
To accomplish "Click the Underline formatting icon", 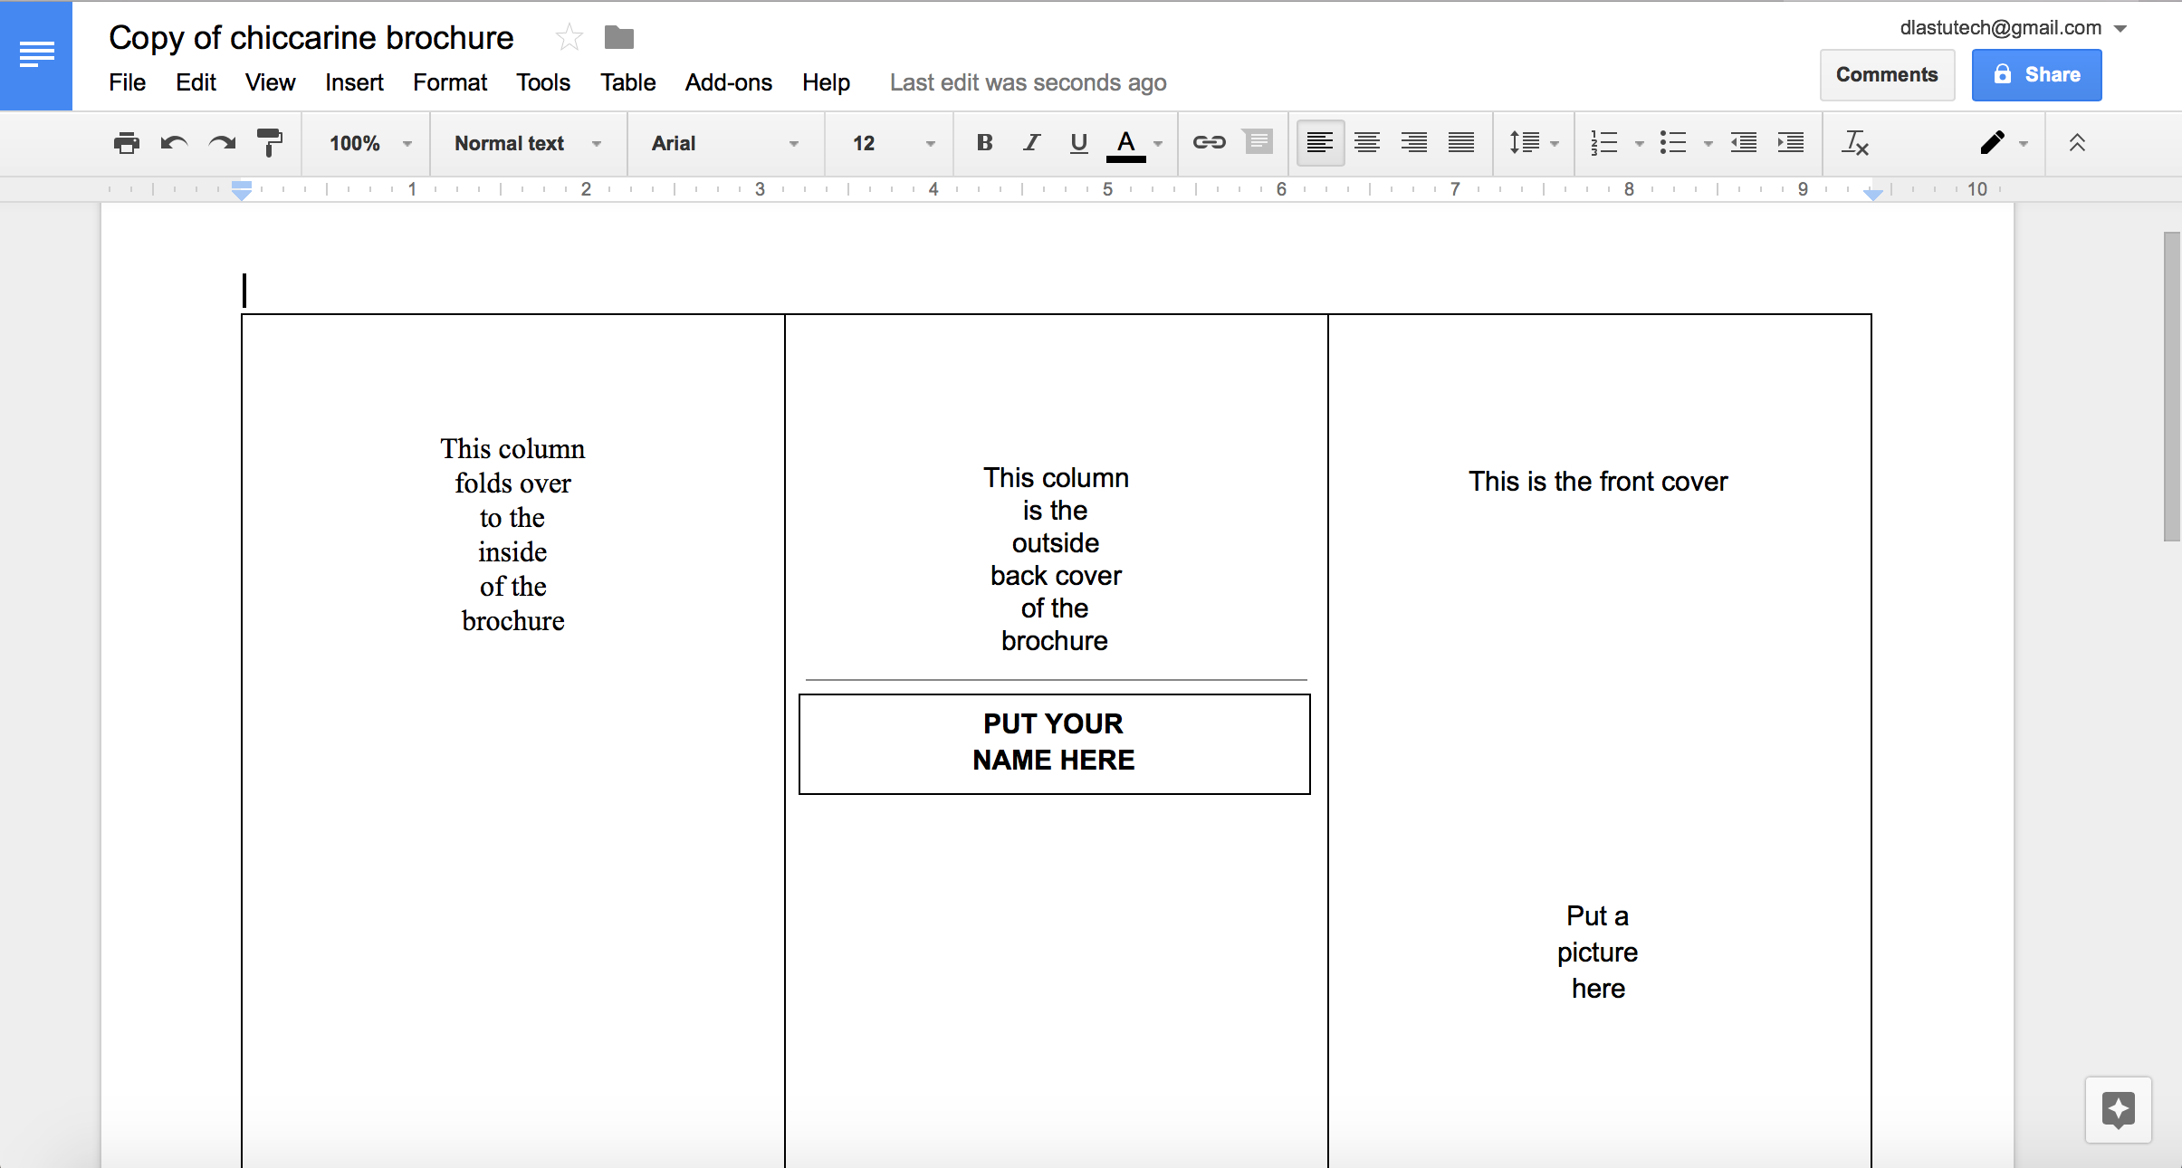I will pos(1078,143).
